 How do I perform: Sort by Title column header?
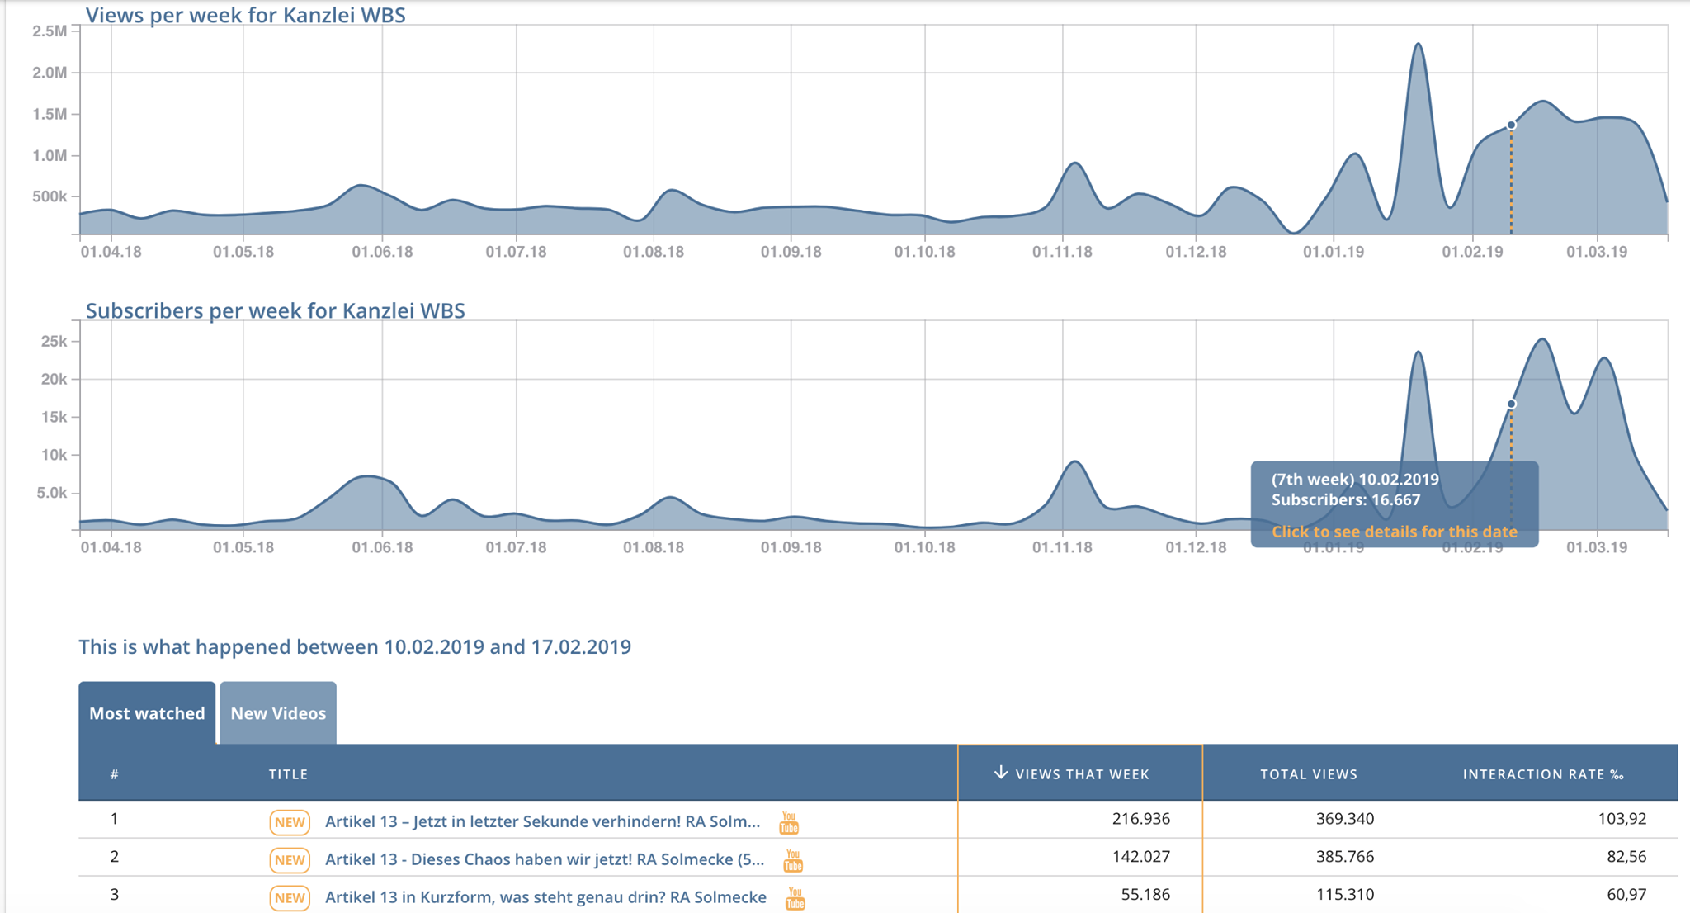[x=288, y=774]
